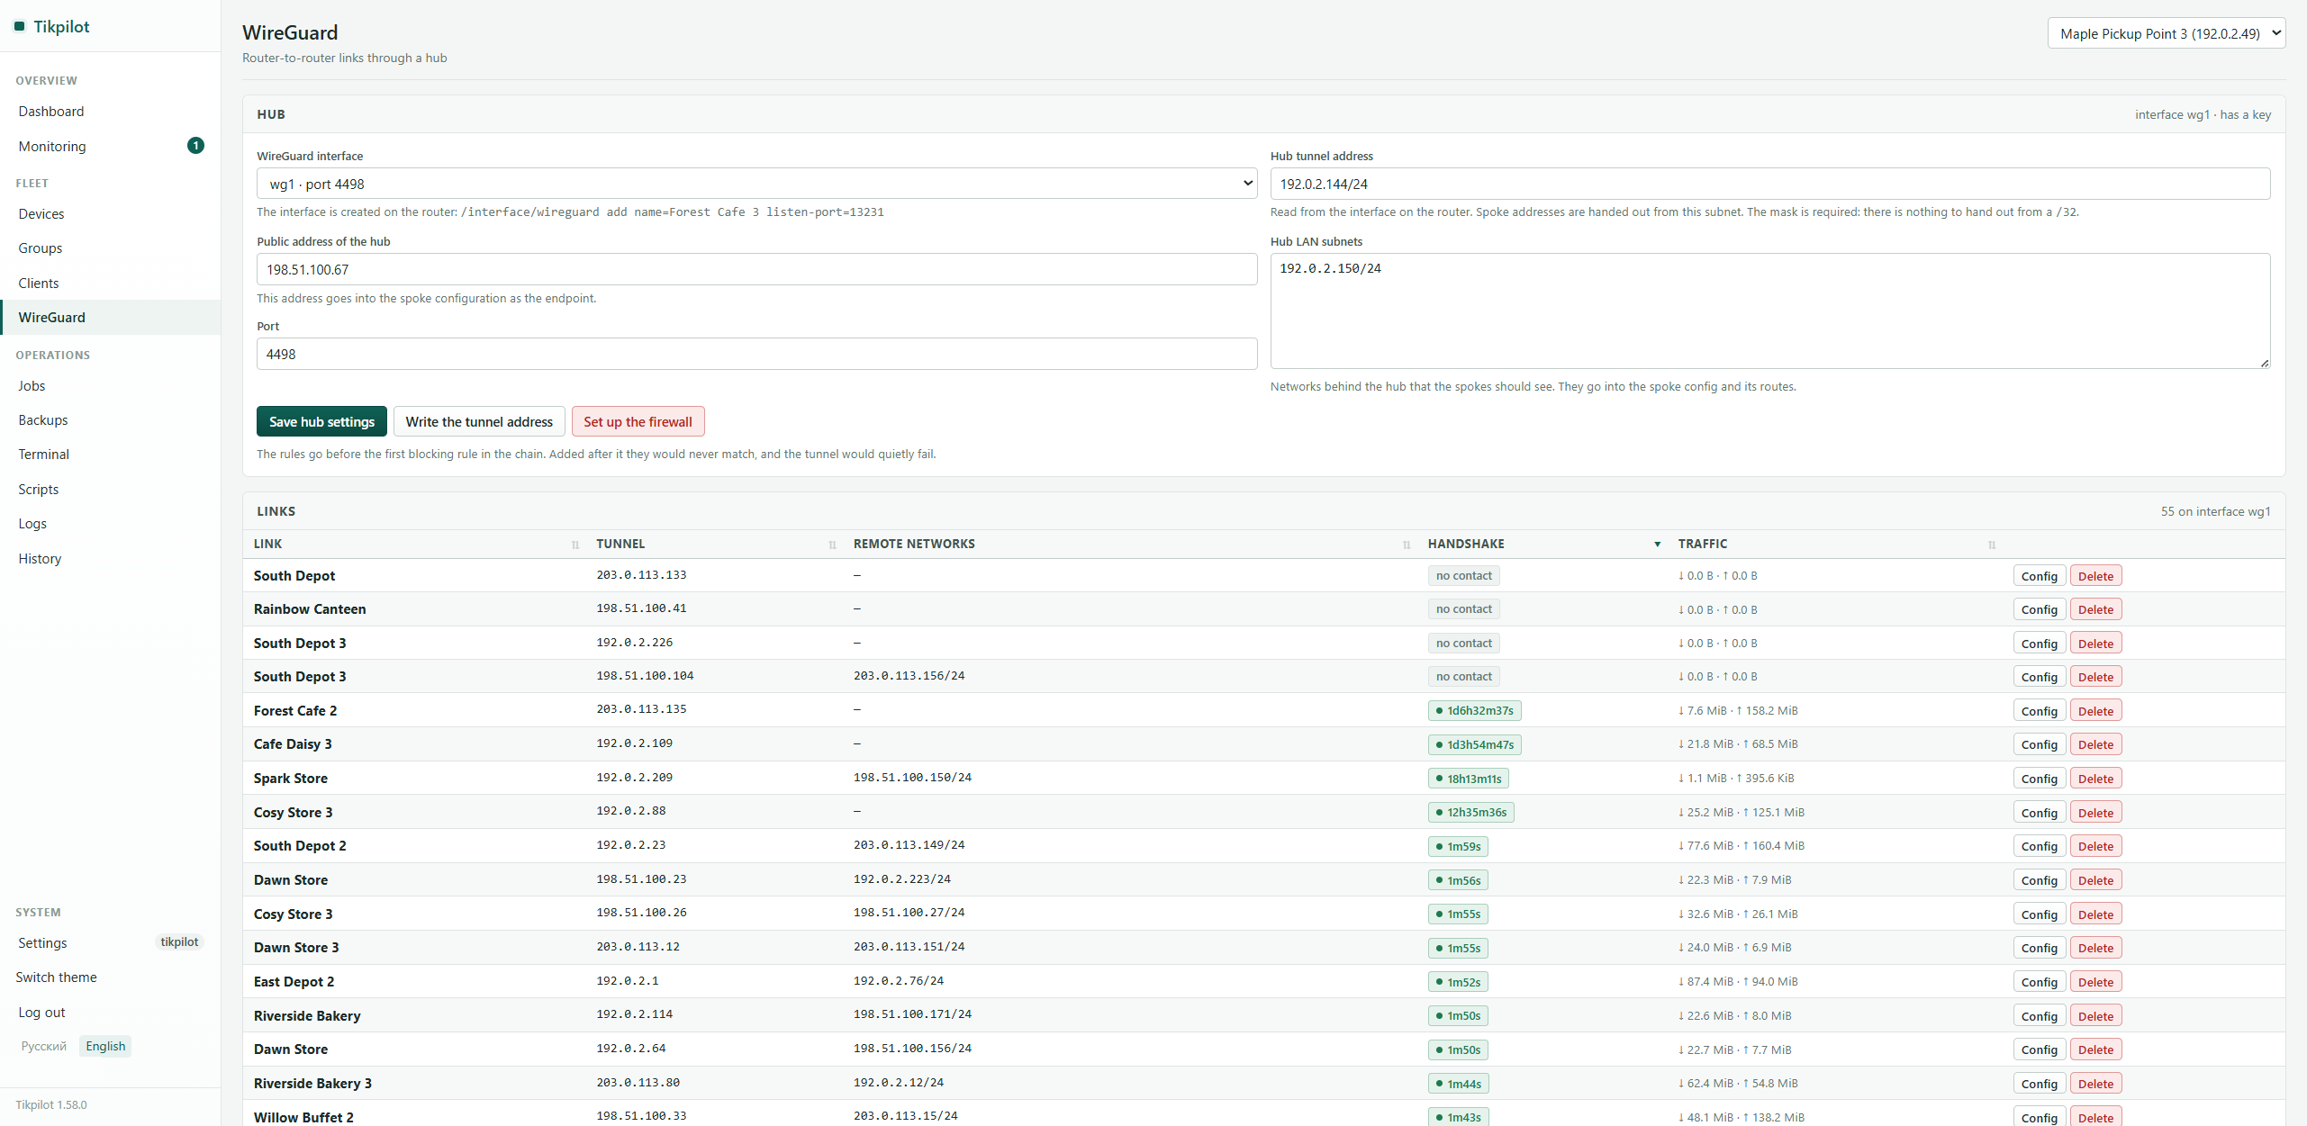Delete the Rainbow Canteen link

pos(2095,609)
